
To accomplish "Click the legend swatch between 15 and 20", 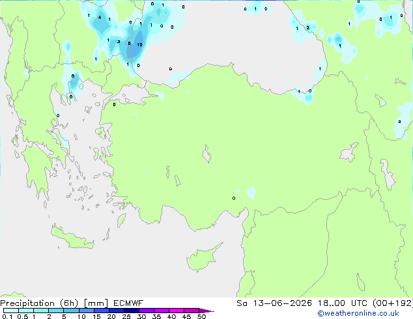I will click(102, 311).
